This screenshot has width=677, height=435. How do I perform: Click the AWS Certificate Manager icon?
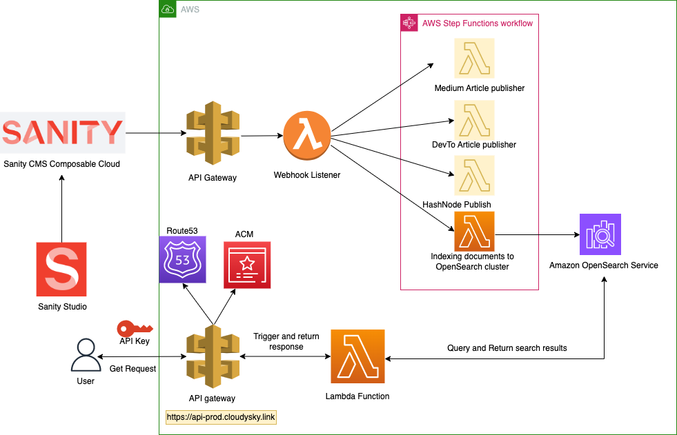pos(246,265)
